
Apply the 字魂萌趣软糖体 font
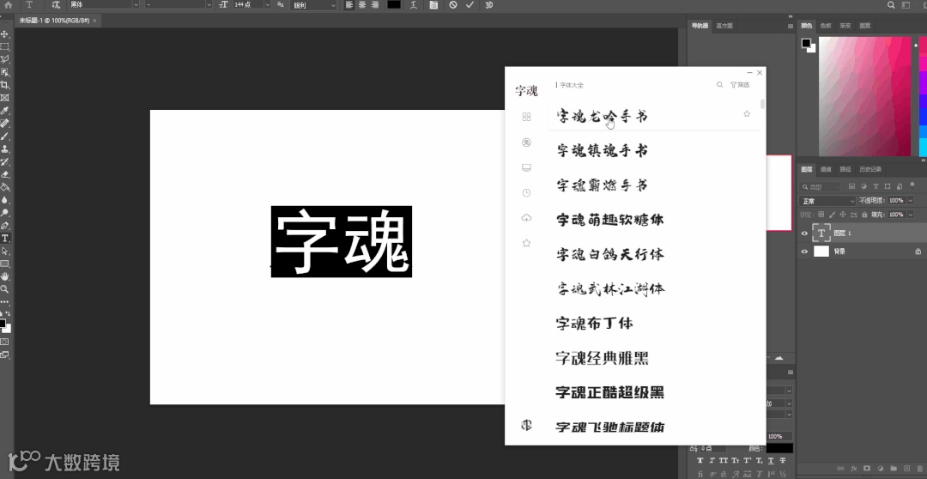tap(609, 220)
